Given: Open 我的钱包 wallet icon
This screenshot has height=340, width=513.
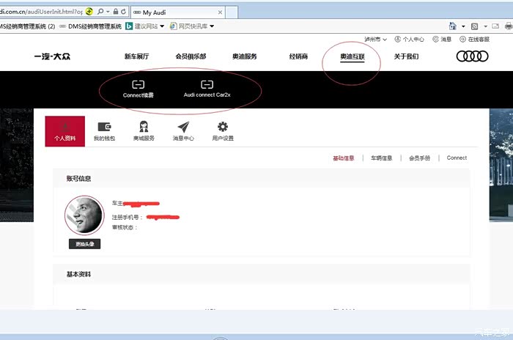Looking at the screenshot, I should pyautogui.click(x=104, y=127).
